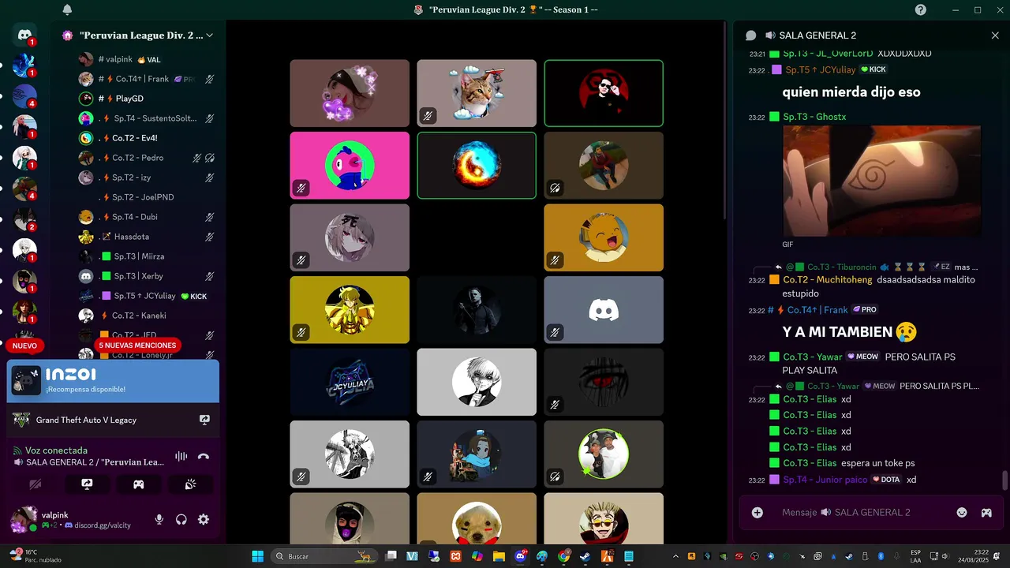Open the Ghostx GIF image
The image size is (1010, 568).
[881, 181]
